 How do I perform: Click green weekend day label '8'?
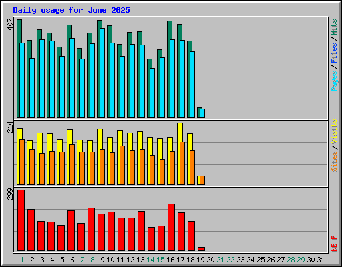pos(92,260)
